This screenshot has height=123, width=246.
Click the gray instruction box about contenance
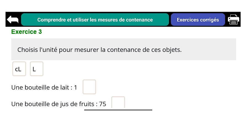click(124, 49)
